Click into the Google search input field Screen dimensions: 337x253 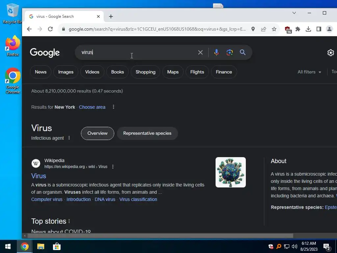(138, 52)
